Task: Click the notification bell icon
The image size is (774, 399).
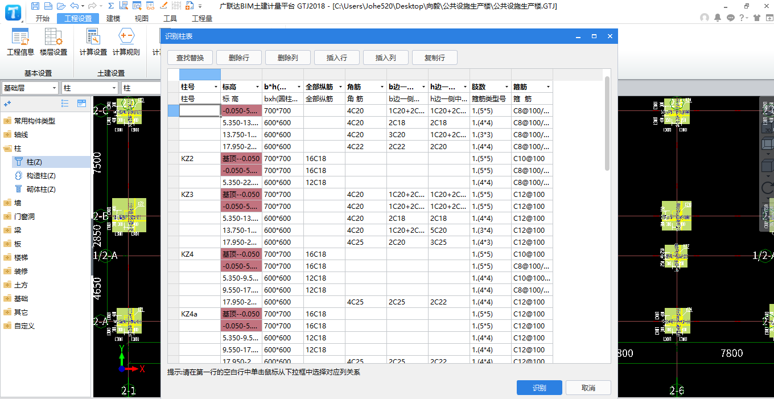Action: tap(718, 18)
